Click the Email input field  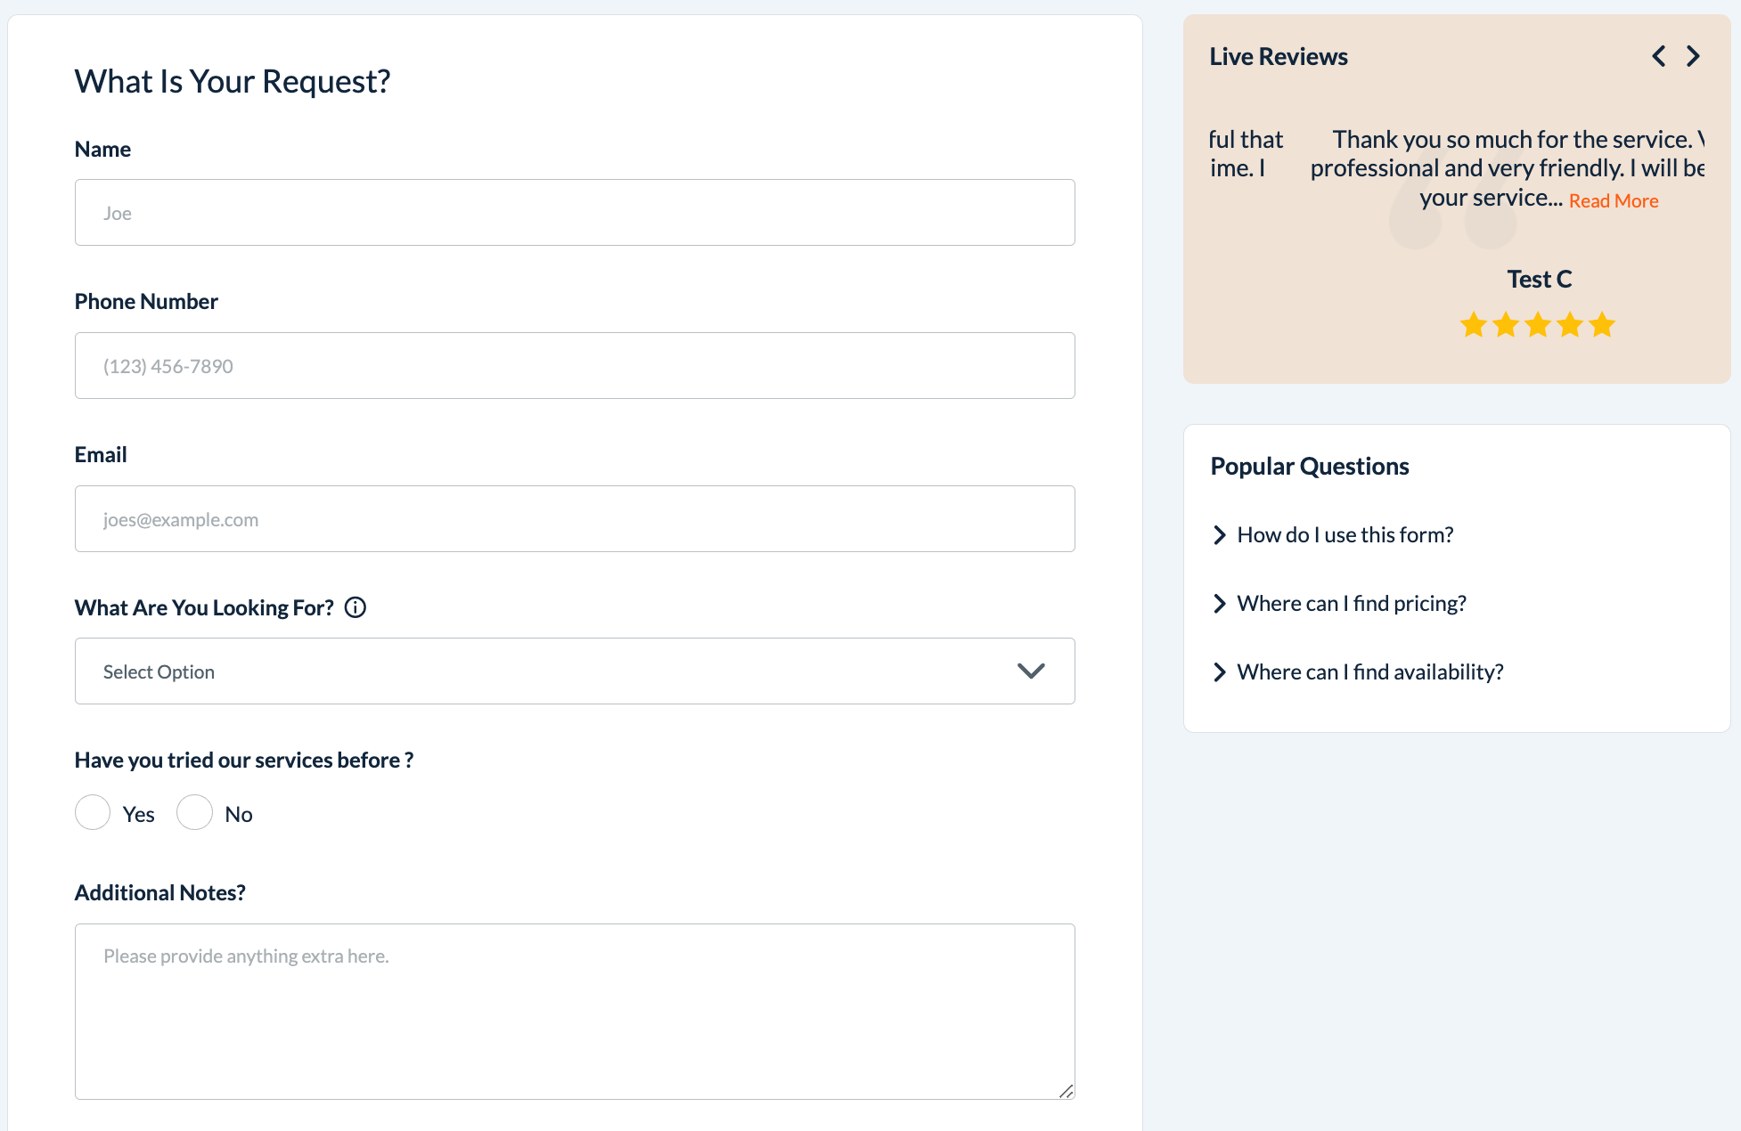tap(575, 519)
